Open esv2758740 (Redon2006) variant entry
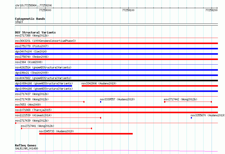 click(32, 57)
